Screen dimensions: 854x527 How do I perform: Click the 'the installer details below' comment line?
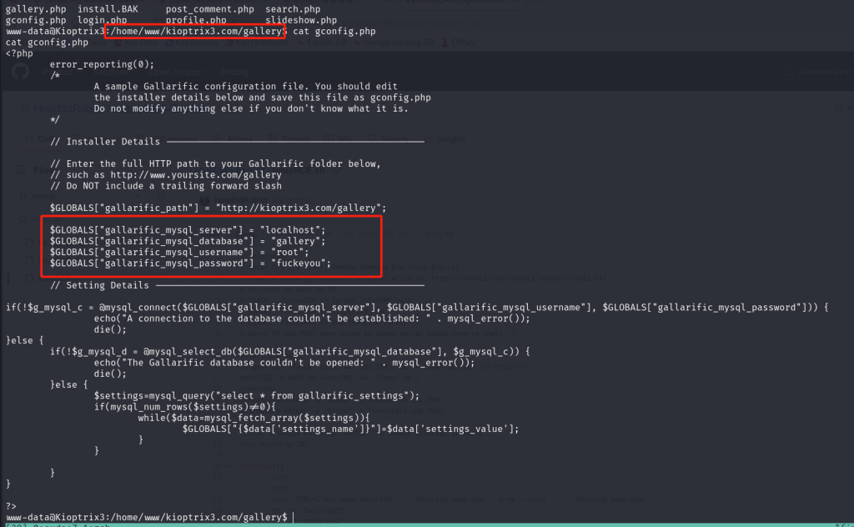pyautogui.click(x=262, y=98)
